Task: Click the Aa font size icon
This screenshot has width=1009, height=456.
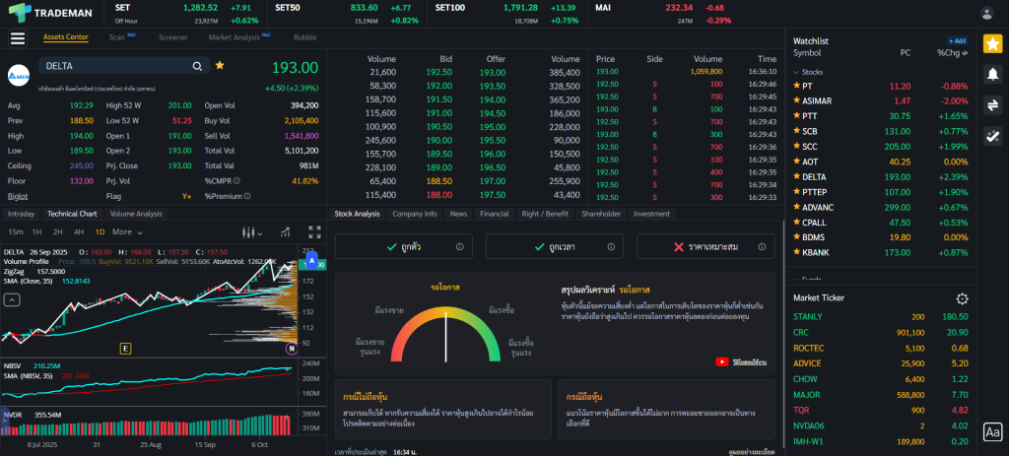Action: [x=992, y=432]
